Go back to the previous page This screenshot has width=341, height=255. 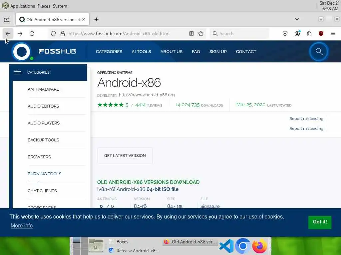(x=8, y=34)
